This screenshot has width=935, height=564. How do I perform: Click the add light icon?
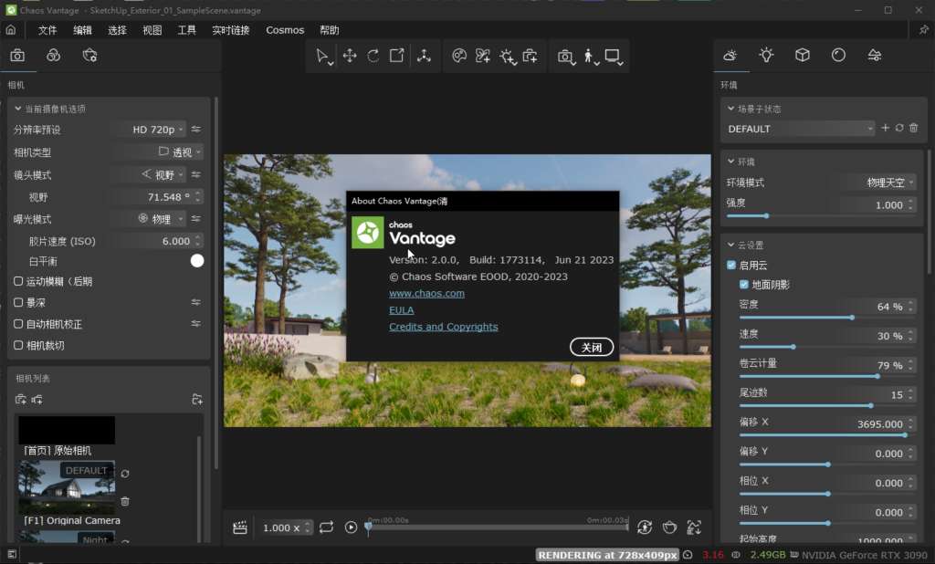coord(508,56)
